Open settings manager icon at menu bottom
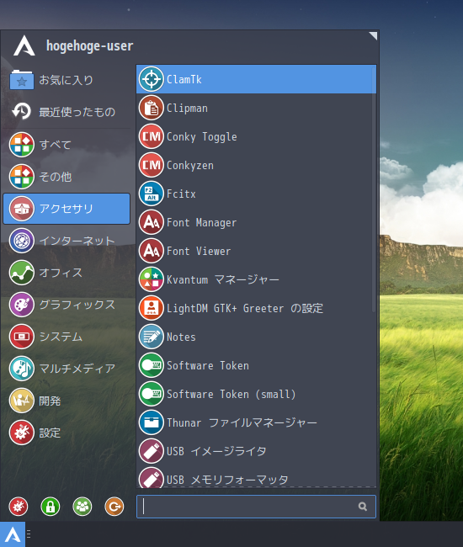This screenshot has height=547, width=463. coord(19,506)
